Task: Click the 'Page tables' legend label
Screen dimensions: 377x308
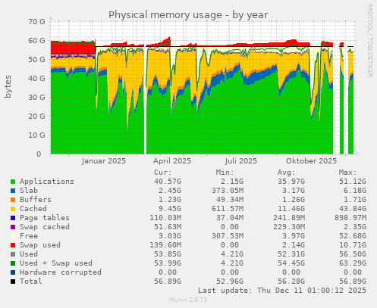Action: point(45,218)
